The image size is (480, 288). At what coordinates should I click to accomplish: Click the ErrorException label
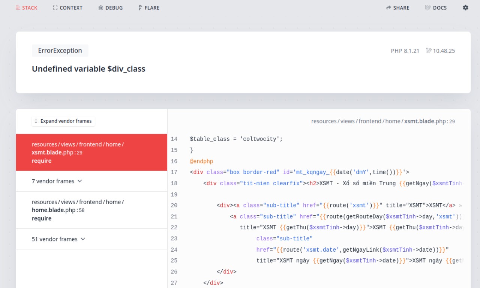coord(60,51)
